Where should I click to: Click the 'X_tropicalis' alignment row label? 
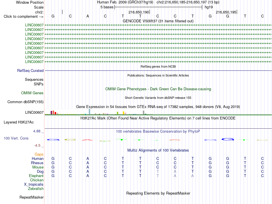pos(34,185)
